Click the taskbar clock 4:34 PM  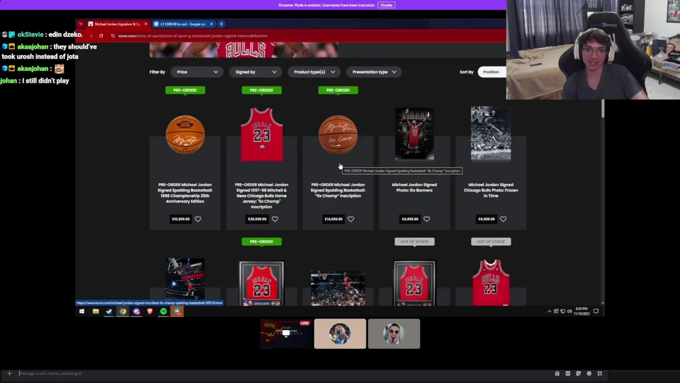pyautogui.click(x=582, y=311)
